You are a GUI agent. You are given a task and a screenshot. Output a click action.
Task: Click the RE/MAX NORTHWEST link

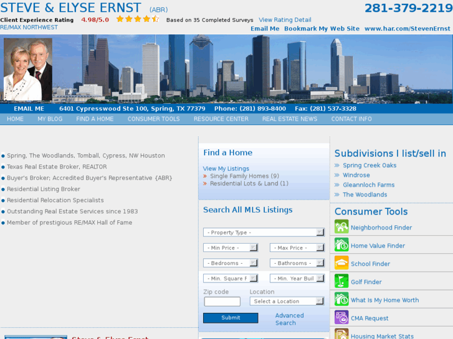[x=29, y=27]
